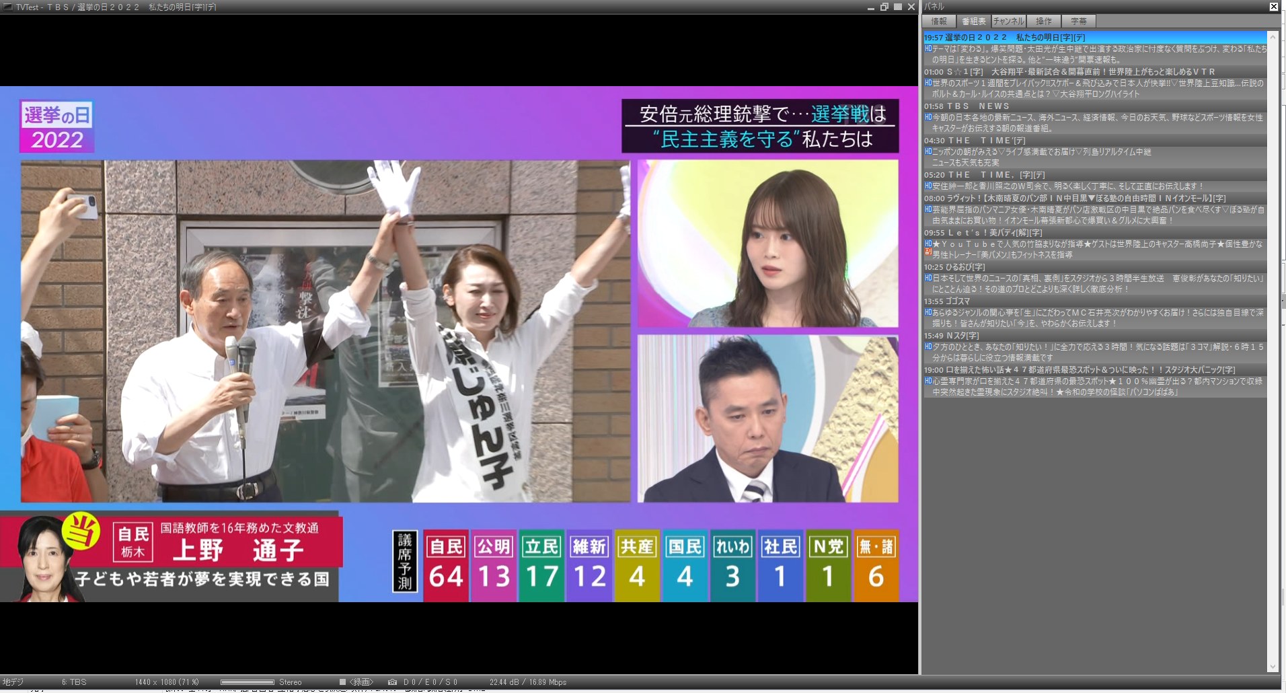1286x693 pixels.
Task: Click the stop square beside <録画>
Action: [x=342, y=682]
